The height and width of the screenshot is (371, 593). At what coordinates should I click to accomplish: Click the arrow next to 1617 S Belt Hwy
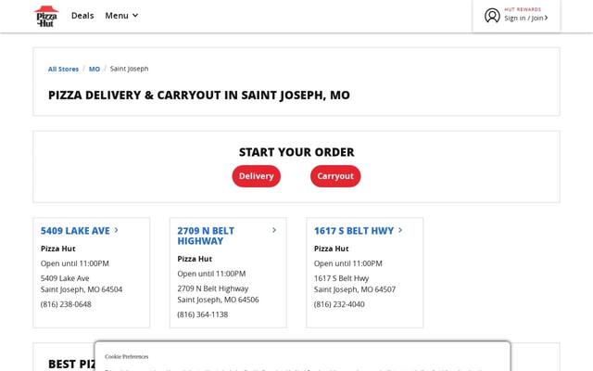pyautogui.click(x=400, y=230)
